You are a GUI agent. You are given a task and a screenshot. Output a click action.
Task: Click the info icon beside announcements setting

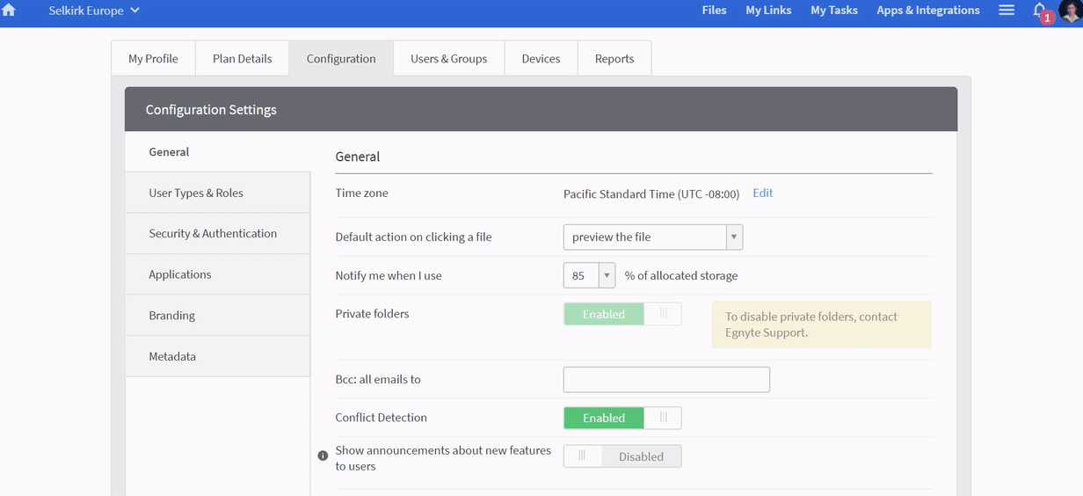[x=323, y=456]
